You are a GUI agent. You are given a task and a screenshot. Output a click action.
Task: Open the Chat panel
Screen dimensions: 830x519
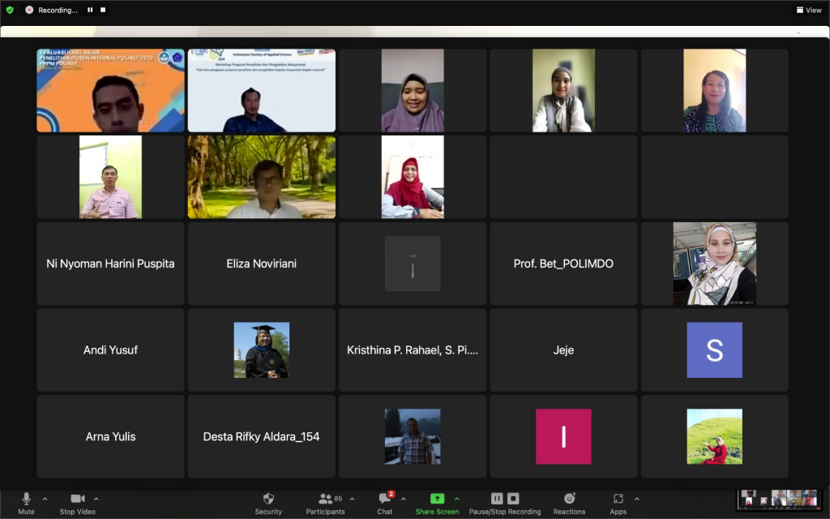(x=385, y=503)
